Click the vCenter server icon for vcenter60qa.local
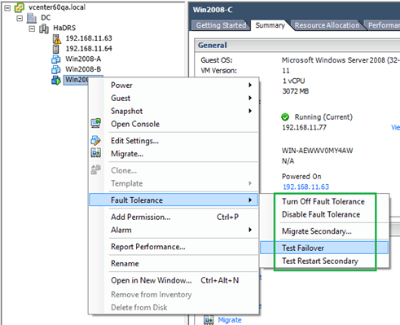400x325 pixels. (19, 7)
